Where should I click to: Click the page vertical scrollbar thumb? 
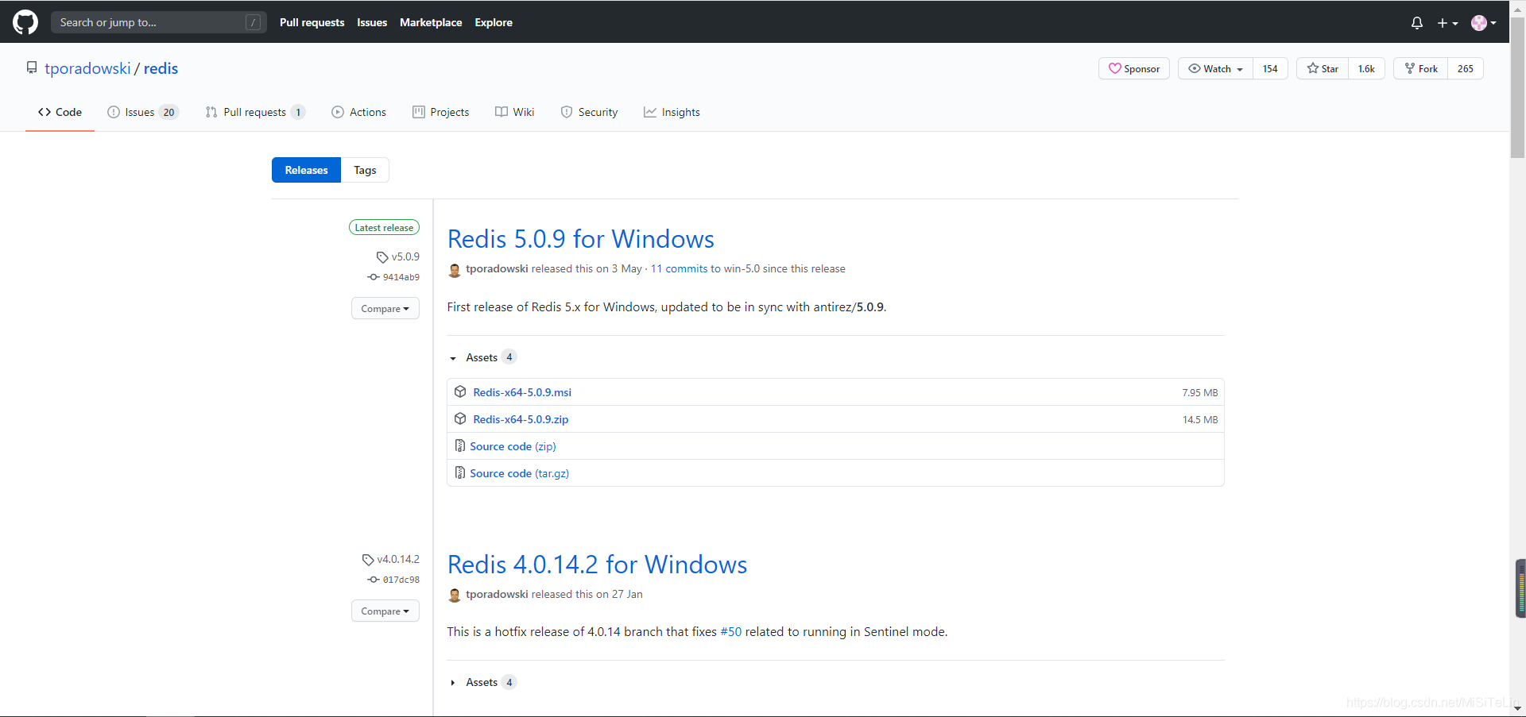click(1518, 87)
